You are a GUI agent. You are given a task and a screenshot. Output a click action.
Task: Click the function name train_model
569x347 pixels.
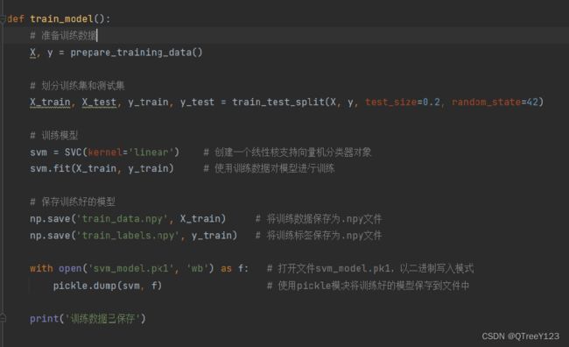61,19
